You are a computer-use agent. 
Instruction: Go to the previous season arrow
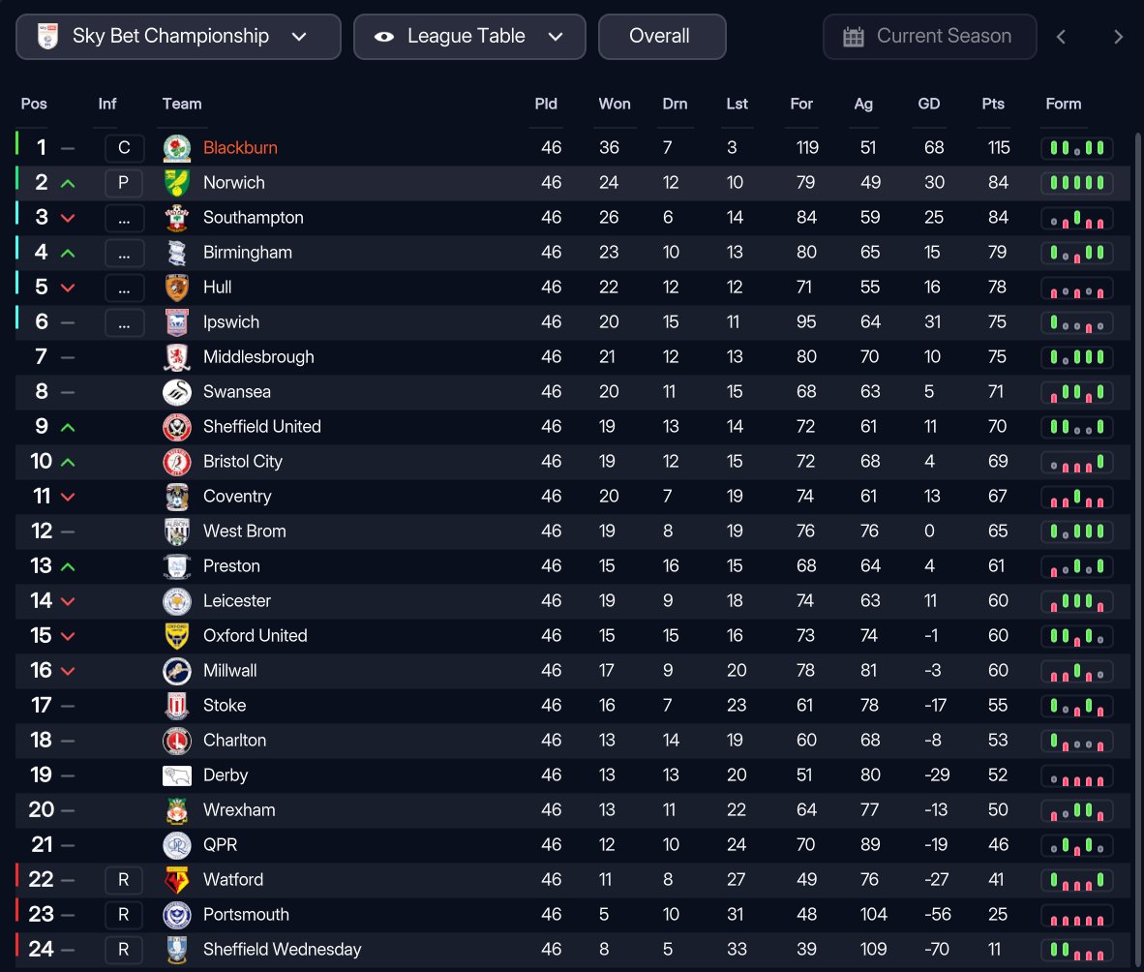1061,37
